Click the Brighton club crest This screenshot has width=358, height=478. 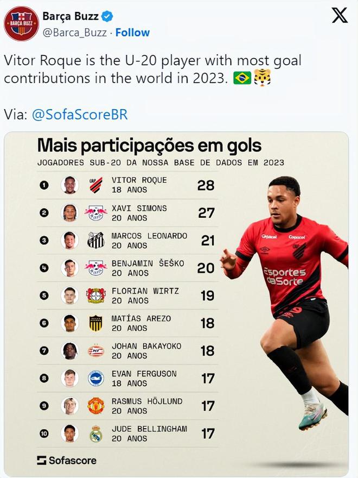(96, 378)
